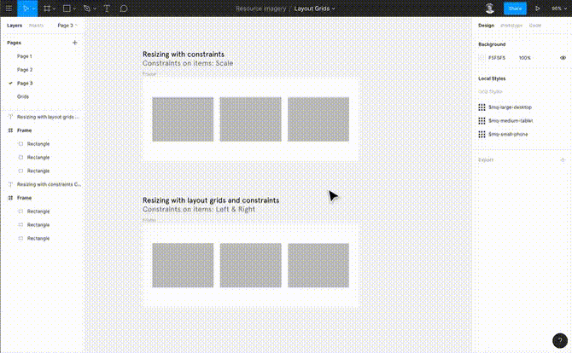Switch to the Code tab
Viewport: 572px width, 353px height.
click(535, 26)
